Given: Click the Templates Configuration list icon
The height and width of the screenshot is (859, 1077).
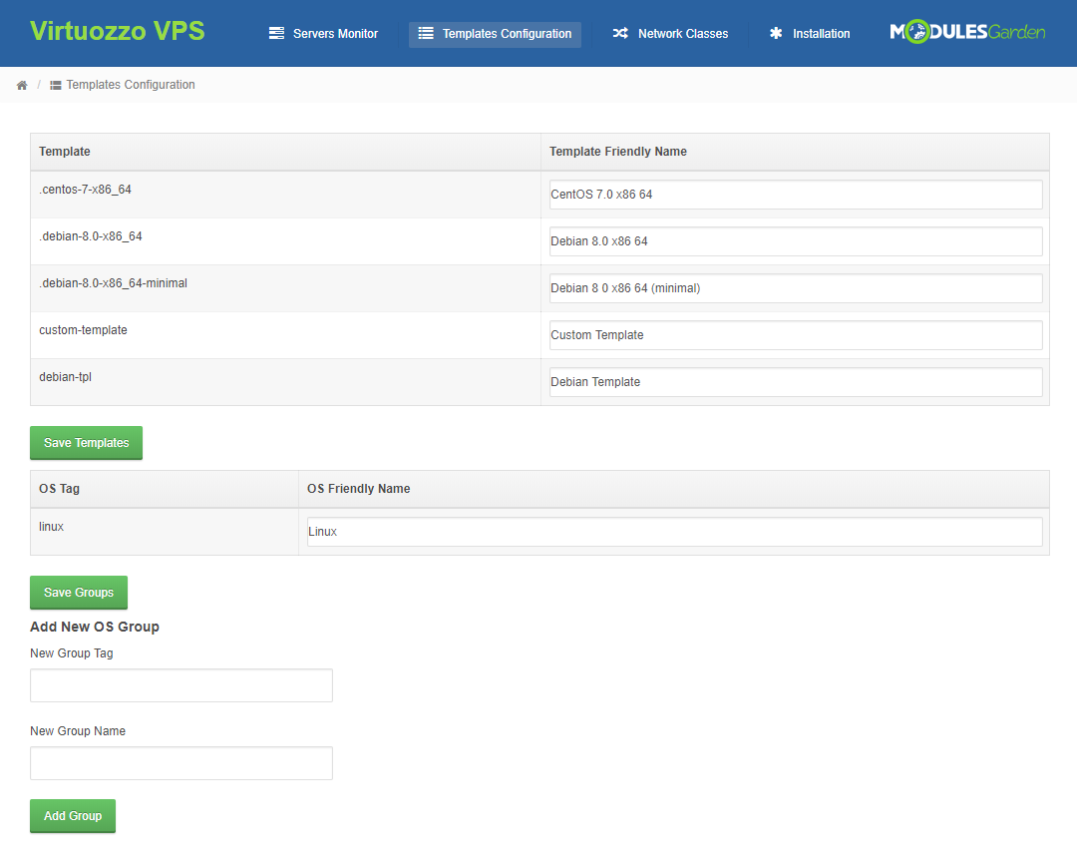Looking at the screenshot, I should point(426,33).
